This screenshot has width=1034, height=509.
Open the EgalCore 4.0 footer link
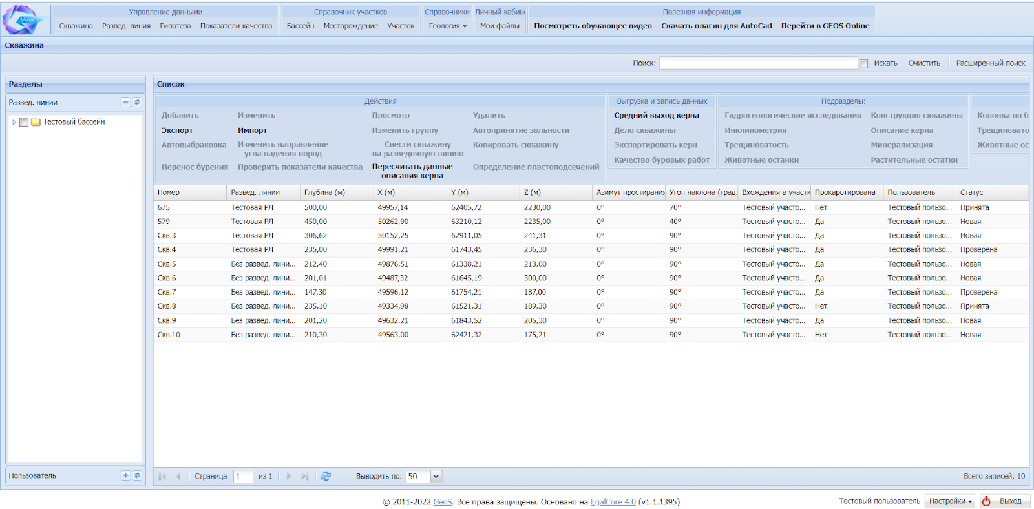(613, 502)
